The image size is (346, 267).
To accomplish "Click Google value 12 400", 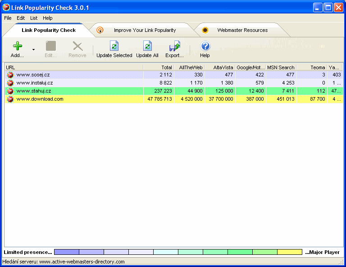I will tap(256, 91).
